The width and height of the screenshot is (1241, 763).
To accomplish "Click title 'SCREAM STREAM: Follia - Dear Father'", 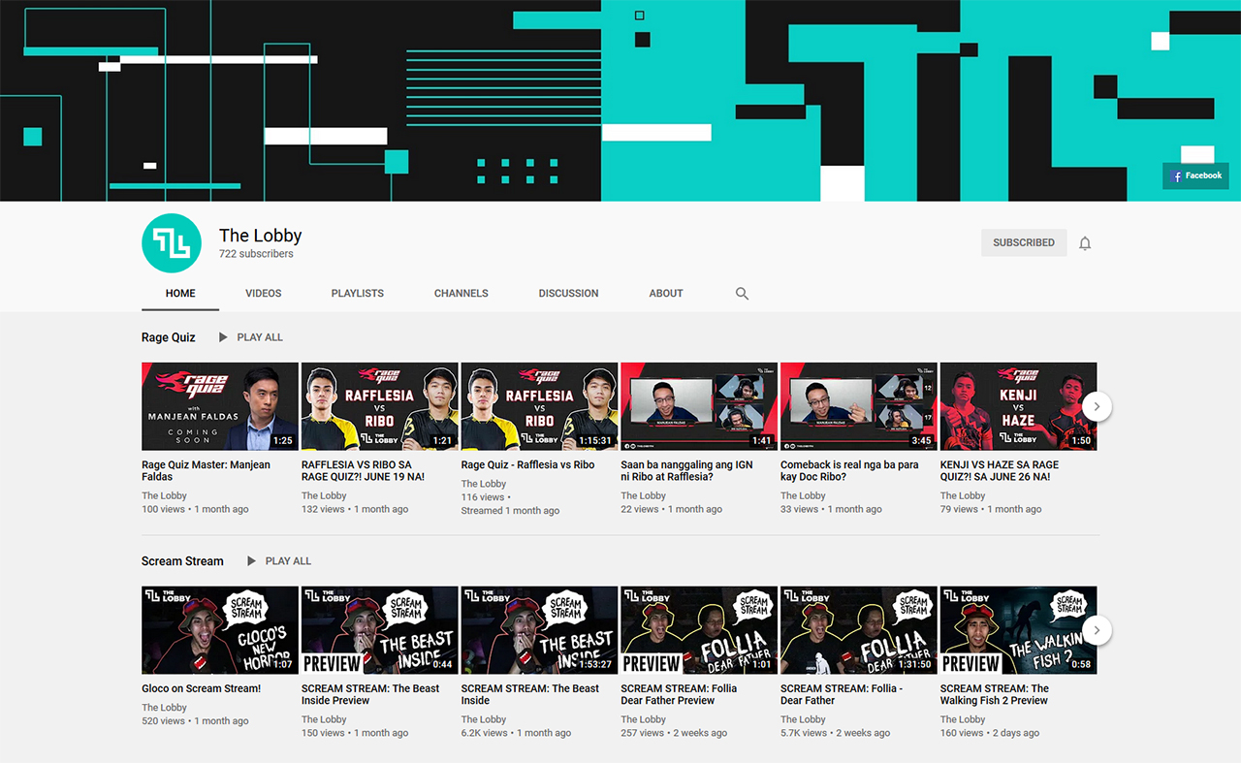I will 843,695.
